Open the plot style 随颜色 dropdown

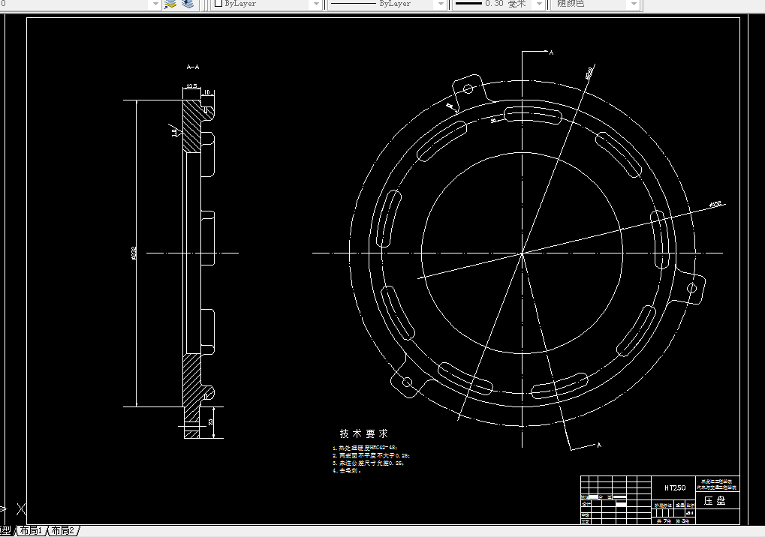coord(634,4)
